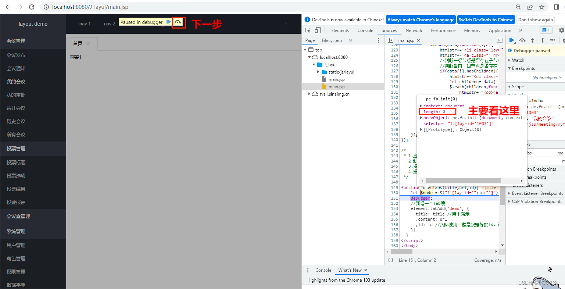Collapse the J_layui folder
Viewport: 565px width, 289px height.
coord(314,64)
